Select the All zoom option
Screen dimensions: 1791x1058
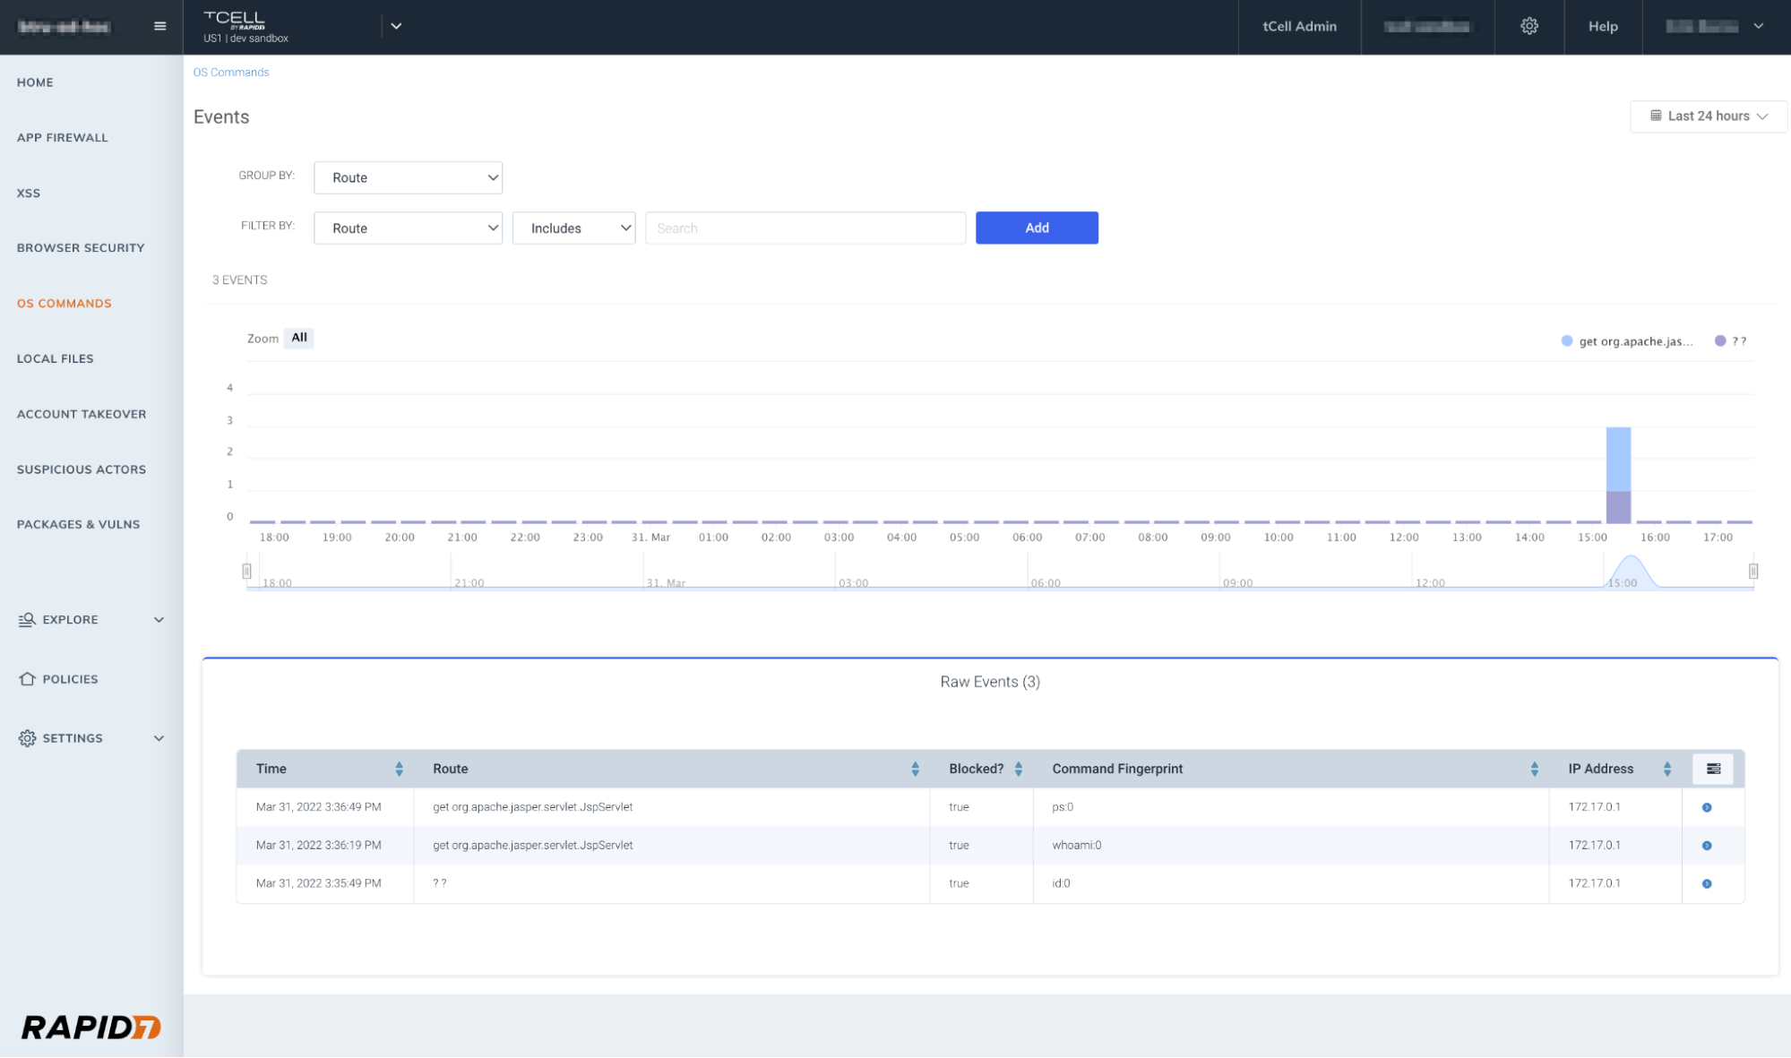tap(298, 338)
